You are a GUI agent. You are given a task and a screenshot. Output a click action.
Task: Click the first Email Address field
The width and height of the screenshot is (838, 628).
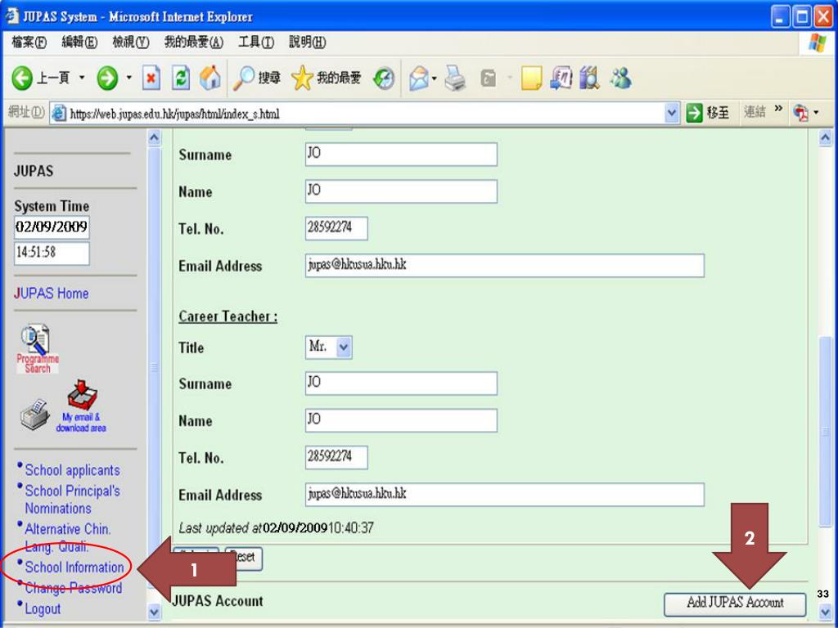[504, 266]
